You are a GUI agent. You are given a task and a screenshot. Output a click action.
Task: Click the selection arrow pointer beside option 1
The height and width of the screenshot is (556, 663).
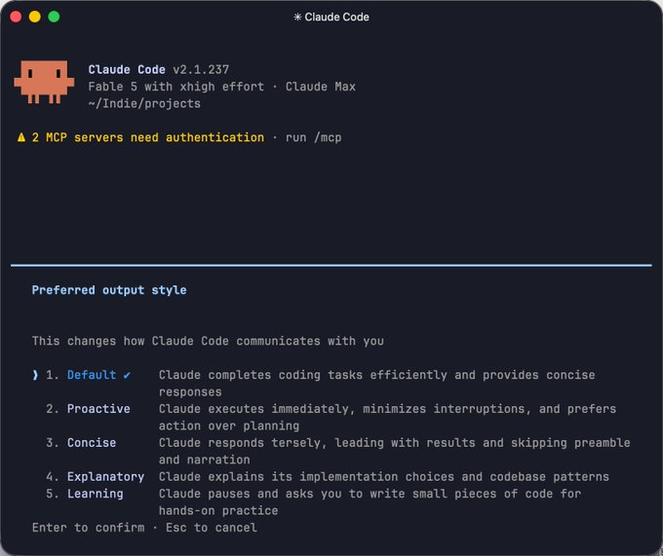35,375
